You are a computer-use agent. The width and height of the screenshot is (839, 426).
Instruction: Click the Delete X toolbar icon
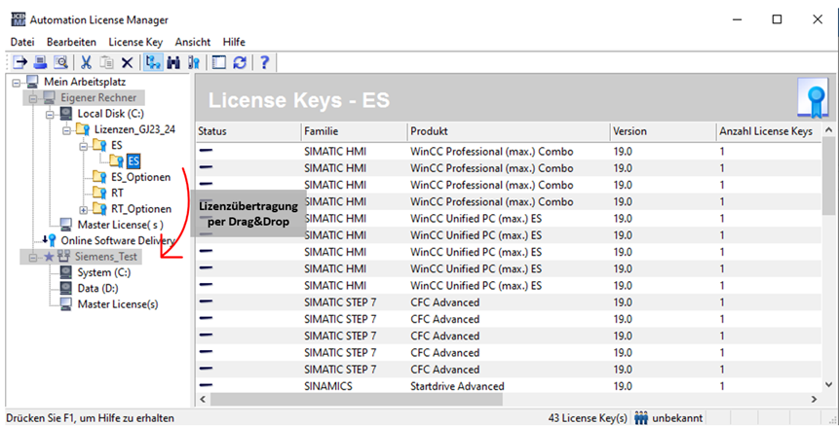coord(127,63)
